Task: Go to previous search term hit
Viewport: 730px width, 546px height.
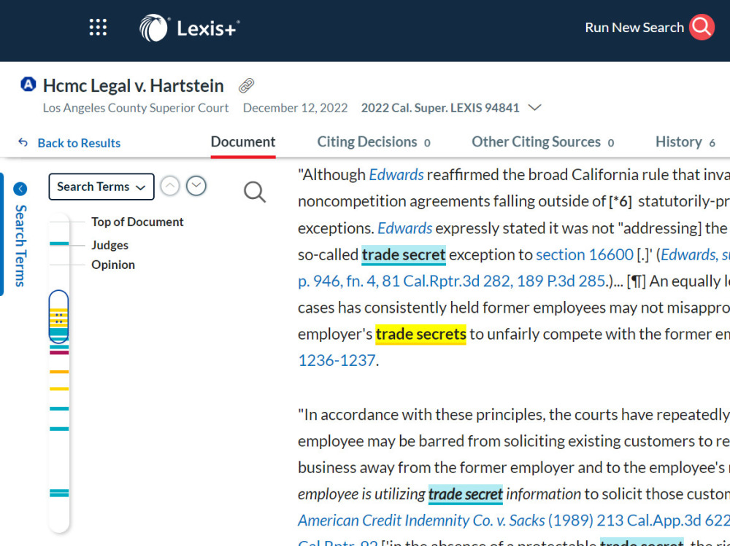Action: pos(170,186)
